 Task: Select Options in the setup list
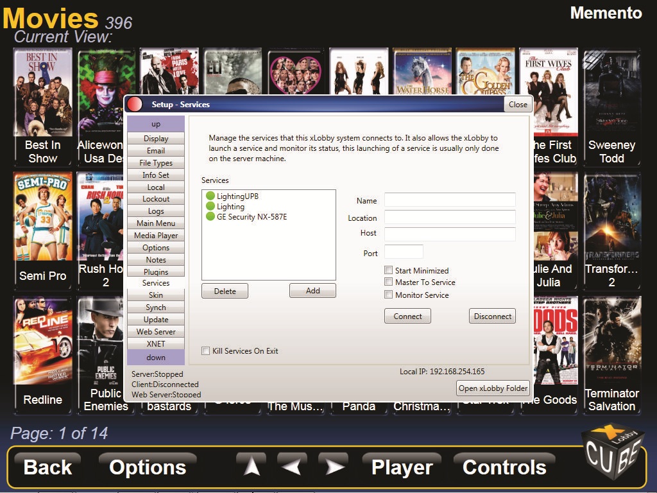(x=156, y=247)
